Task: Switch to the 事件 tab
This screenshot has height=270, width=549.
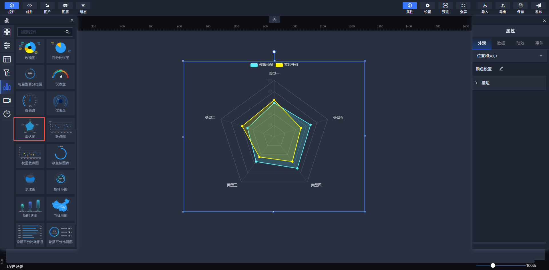Action: (539, 43)
